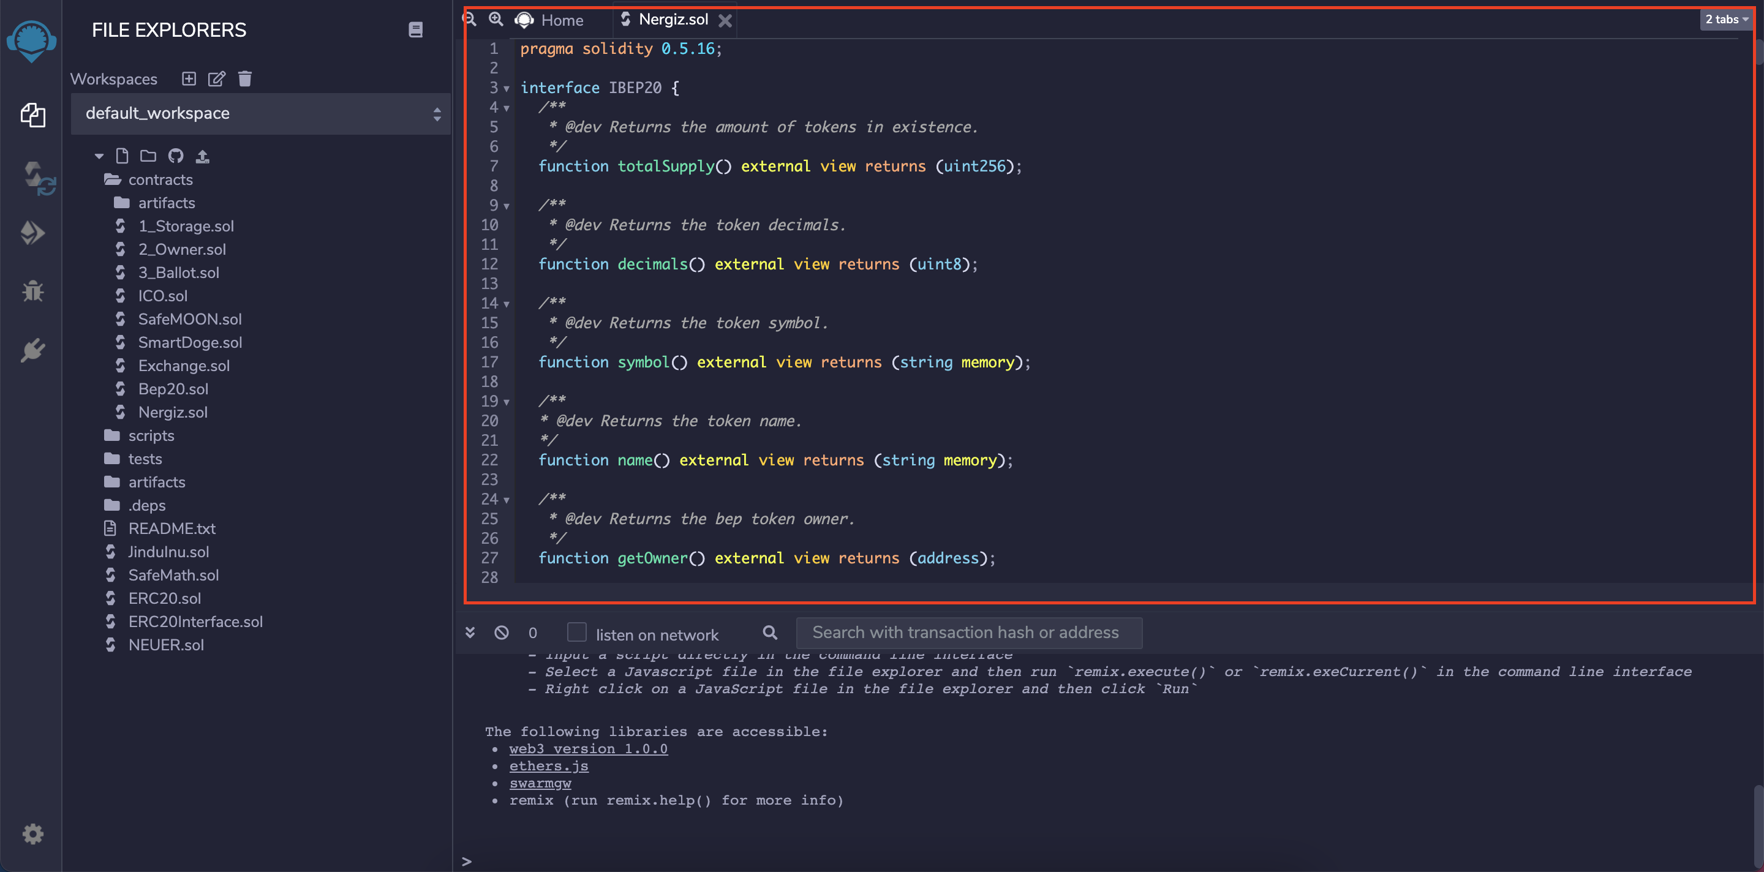Open the Plugin manager plug icon
This screenshot has width=1764, height=872.
tap(33, 350)
